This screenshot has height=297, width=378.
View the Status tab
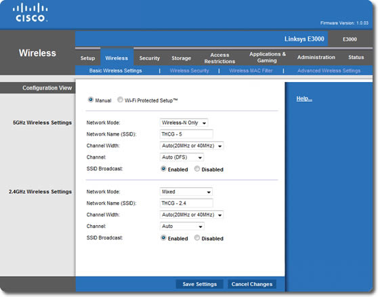click(356, 57)
